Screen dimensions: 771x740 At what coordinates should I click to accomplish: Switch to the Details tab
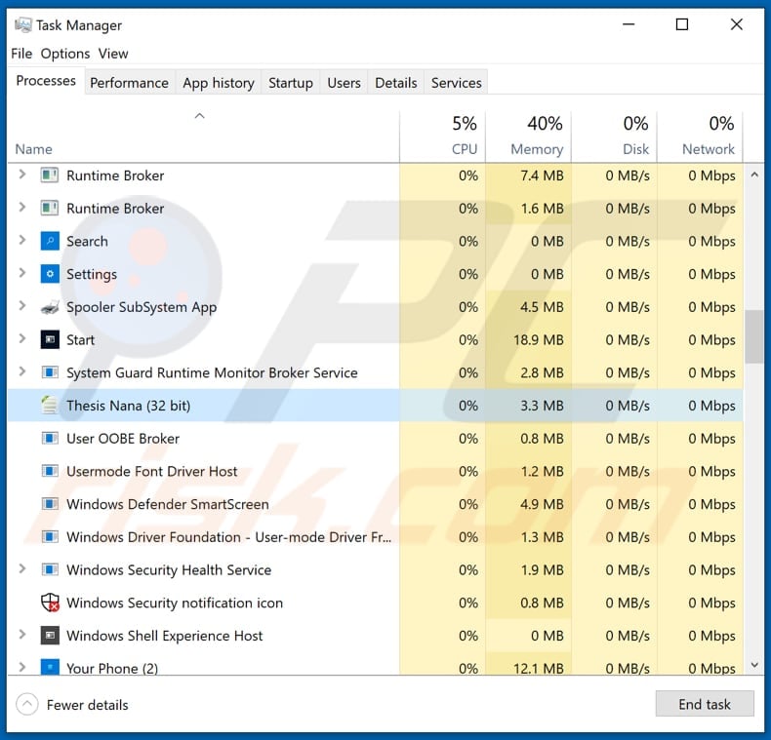pos(396,83)
